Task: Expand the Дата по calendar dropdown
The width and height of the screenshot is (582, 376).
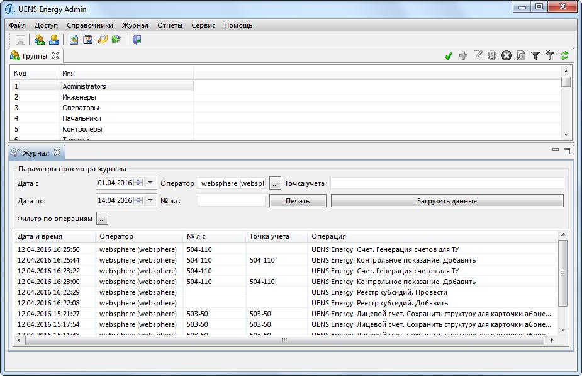Action: click(150, 200)
